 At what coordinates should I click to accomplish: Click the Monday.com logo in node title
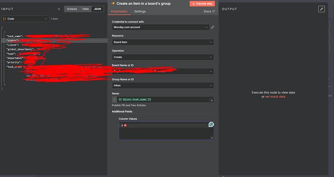point(113,3)
